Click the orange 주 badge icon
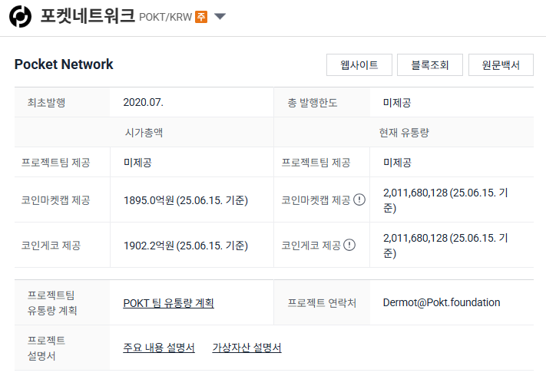The width and height of the screenshot is (546, 376). pos(201,17)
